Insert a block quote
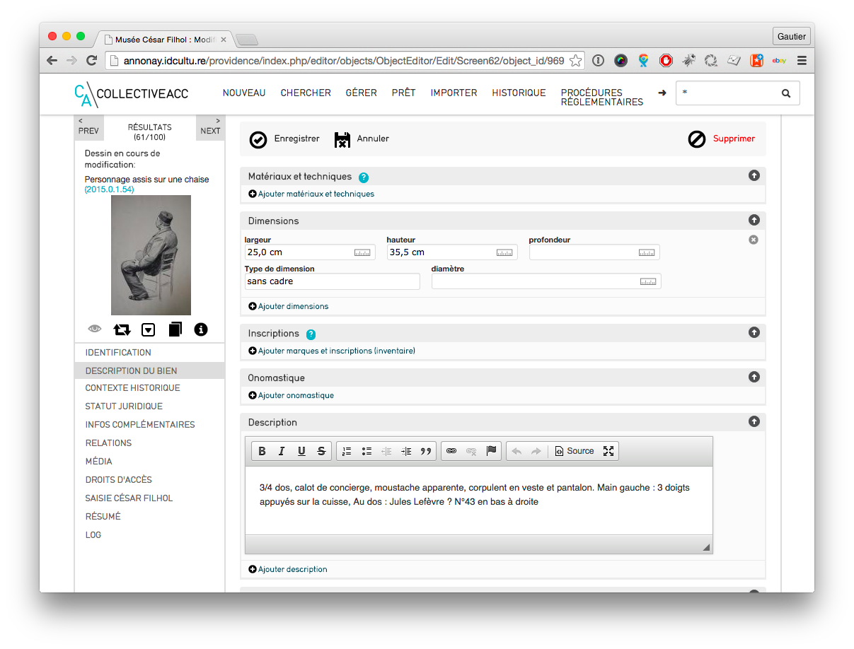854x649 pixels. pos(426,451)
